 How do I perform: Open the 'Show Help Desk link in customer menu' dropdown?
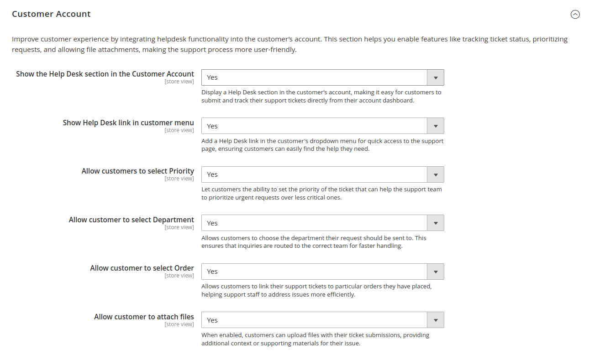(320, 126)
